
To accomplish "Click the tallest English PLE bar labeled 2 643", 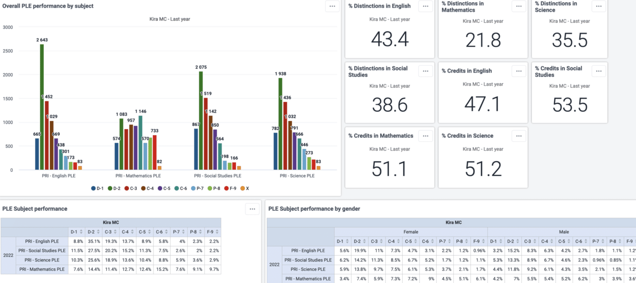I will (42, 107).
